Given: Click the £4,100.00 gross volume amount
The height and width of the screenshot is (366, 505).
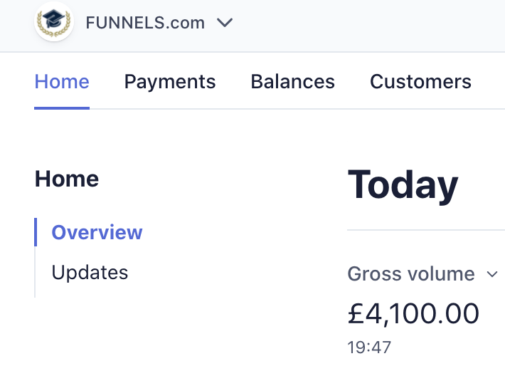Looking at the screenshot, I should pos(413,313).
